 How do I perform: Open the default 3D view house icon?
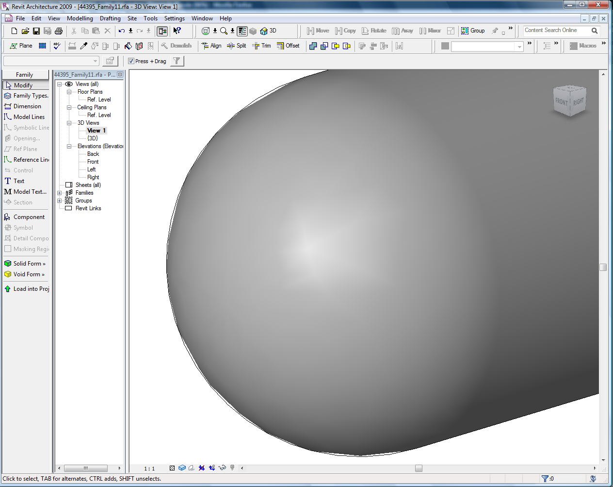coord(264,31)
